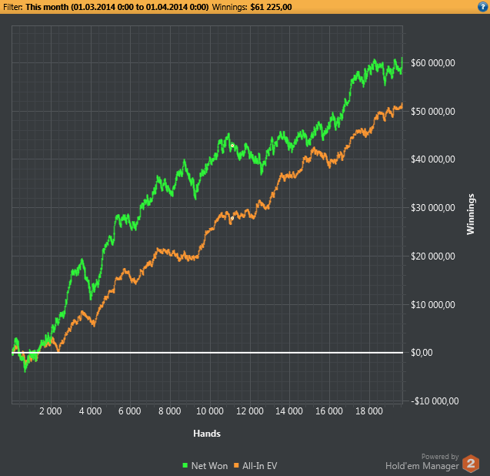Click the All-In EV legend label
The width and height of the screenshot is (490, 476).
(260, 466)
